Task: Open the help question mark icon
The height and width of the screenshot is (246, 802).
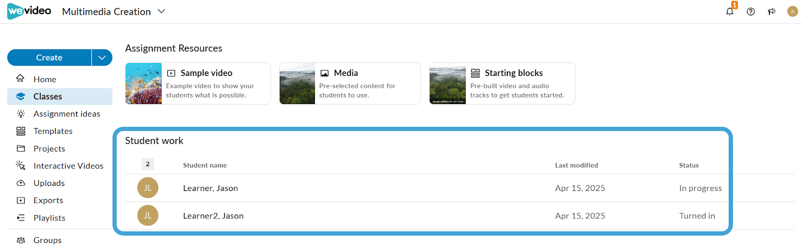Action: [x=750, y=11]
